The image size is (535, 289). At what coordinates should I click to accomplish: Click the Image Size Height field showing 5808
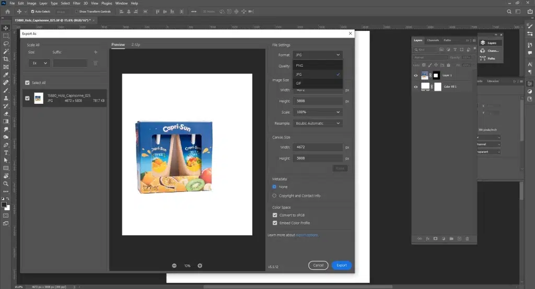coord(318,101)
